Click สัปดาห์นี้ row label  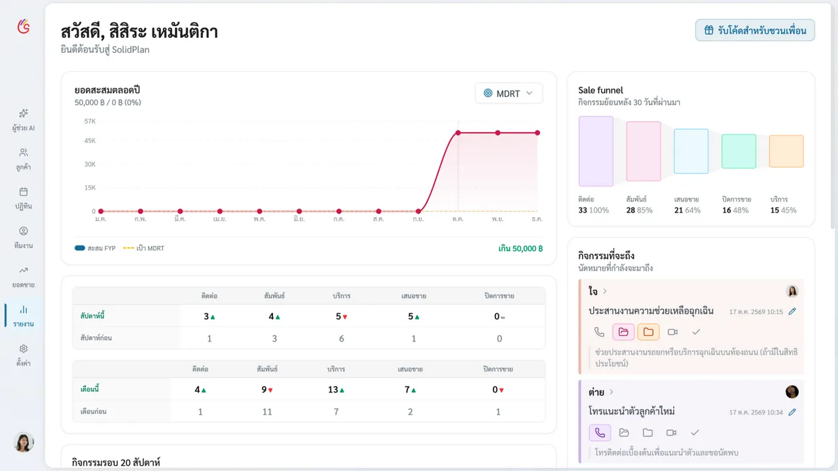[x=92, y=316]
